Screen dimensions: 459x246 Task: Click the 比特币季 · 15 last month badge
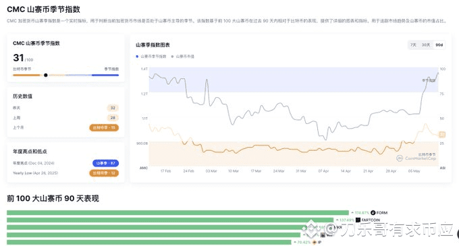[x=104, y=127]
